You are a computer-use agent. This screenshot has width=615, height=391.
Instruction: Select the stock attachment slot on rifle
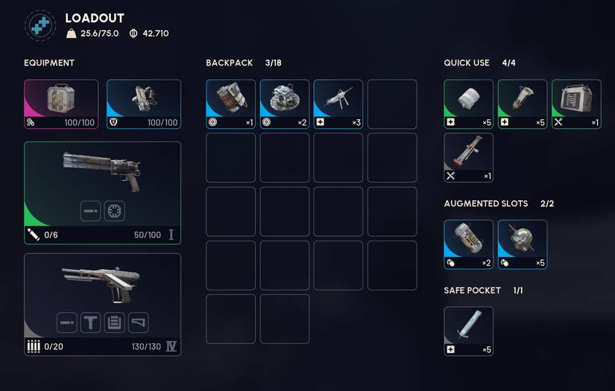138,322
